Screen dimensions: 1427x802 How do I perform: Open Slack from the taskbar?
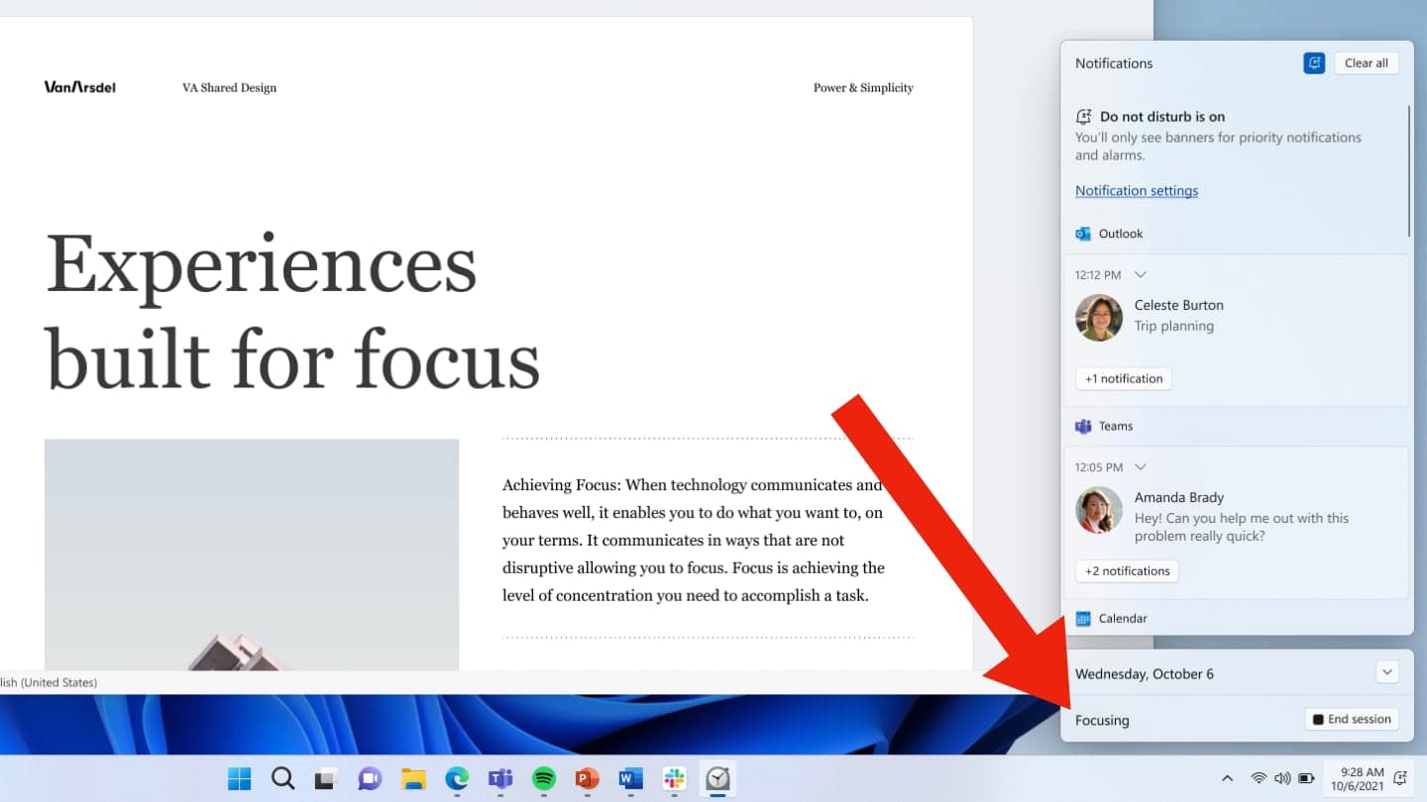tap(675, 778)
